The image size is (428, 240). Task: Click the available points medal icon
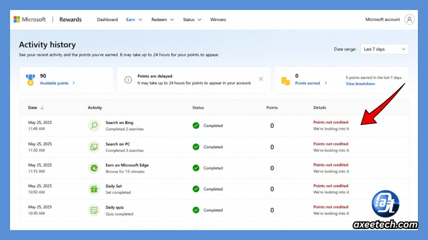[30, 80]
